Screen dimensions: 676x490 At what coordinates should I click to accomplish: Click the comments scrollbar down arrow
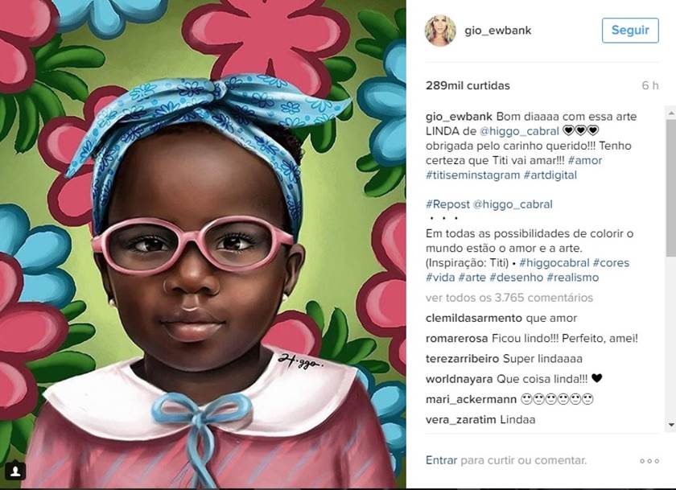[x=671, y=425]
